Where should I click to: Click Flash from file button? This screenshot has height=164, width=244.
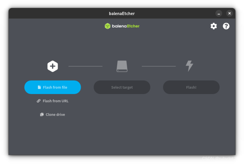52,87
